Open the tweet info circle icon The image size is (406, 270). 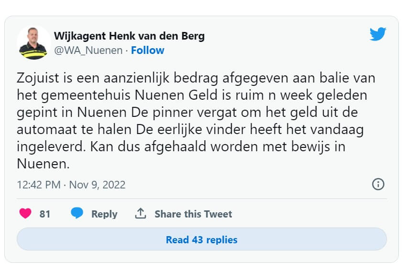coord(378,184)
